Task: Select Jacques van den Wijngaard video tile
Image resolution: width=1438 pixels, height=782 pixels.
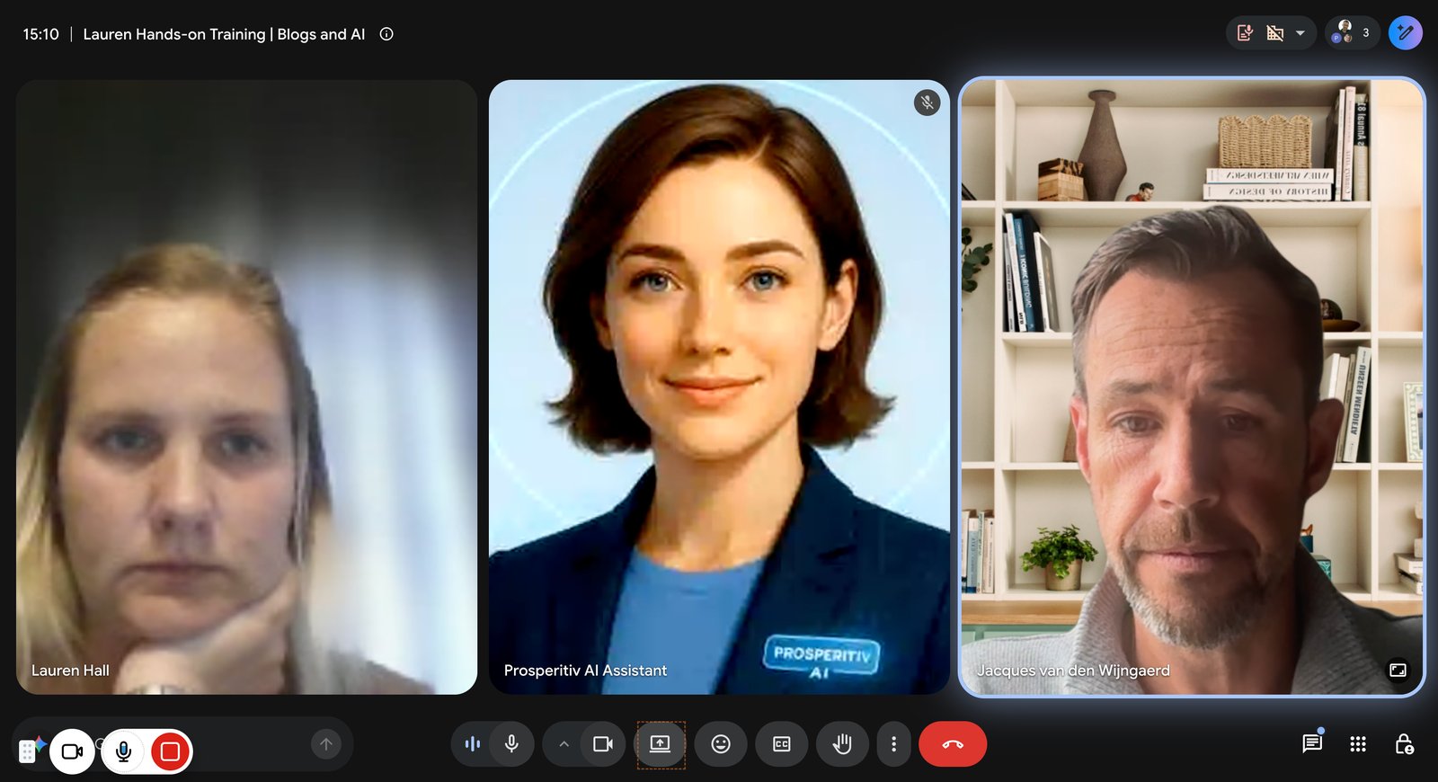Action: pos(1192,387)
